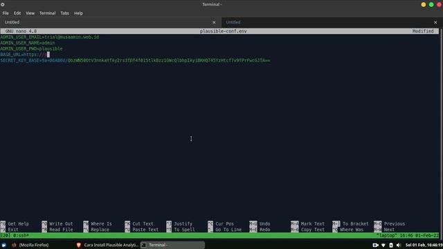Click the BASE_URL=https:// line
The image size is (443, 249).
[25, 55]
